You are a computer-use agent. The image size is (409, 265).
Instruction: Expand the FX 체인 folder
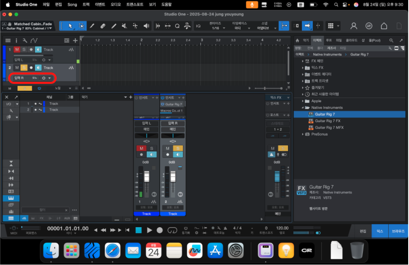303,61
